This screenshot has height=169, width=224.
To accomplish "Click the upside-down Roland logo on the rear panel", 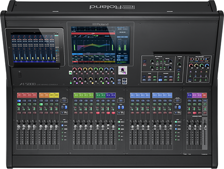I will (x=112, y=7).
